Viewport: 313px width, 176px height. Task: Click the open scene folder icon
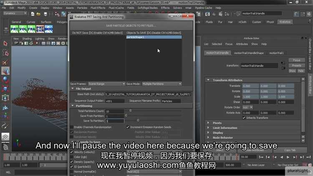pyautogui.click(x=38, y=14)
